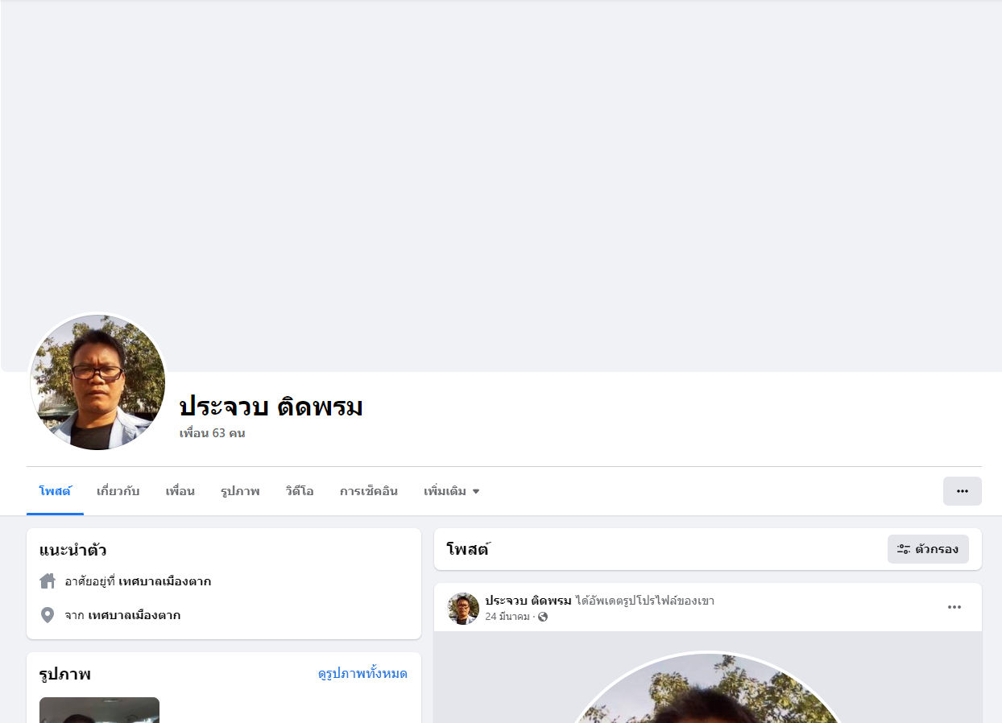Open the เพื่อน tab

pos(180,491)
